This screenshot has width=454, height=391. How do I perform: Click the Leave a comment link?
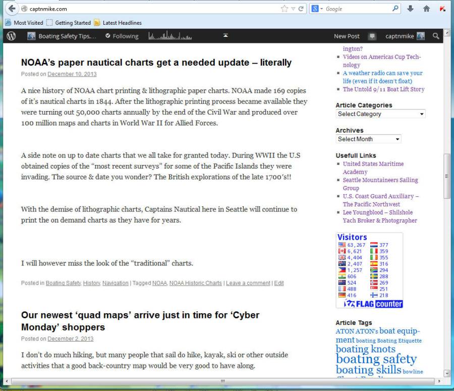point(248,283)
